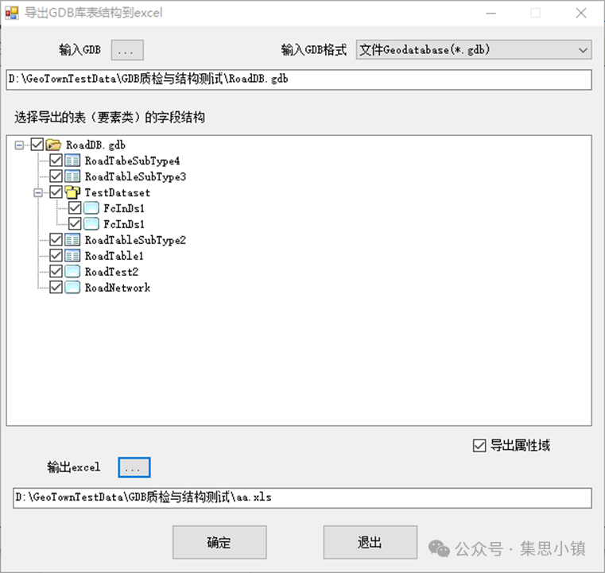Image resolution: width=605 pixels, height=573 pixels.
Task: Click the TestDataset dataset icon
Action: tap(72, 192)
